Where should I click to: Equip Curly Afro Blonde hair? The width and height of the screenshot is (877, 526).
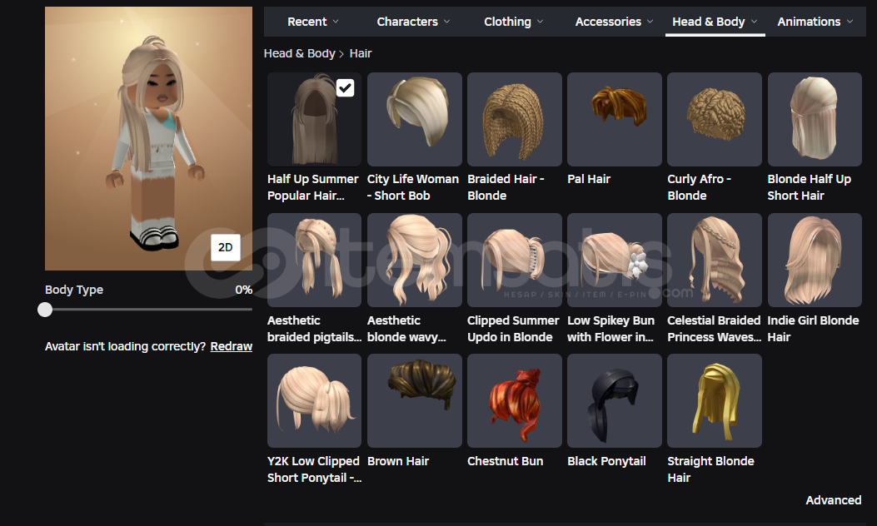(x=715, y=119)
